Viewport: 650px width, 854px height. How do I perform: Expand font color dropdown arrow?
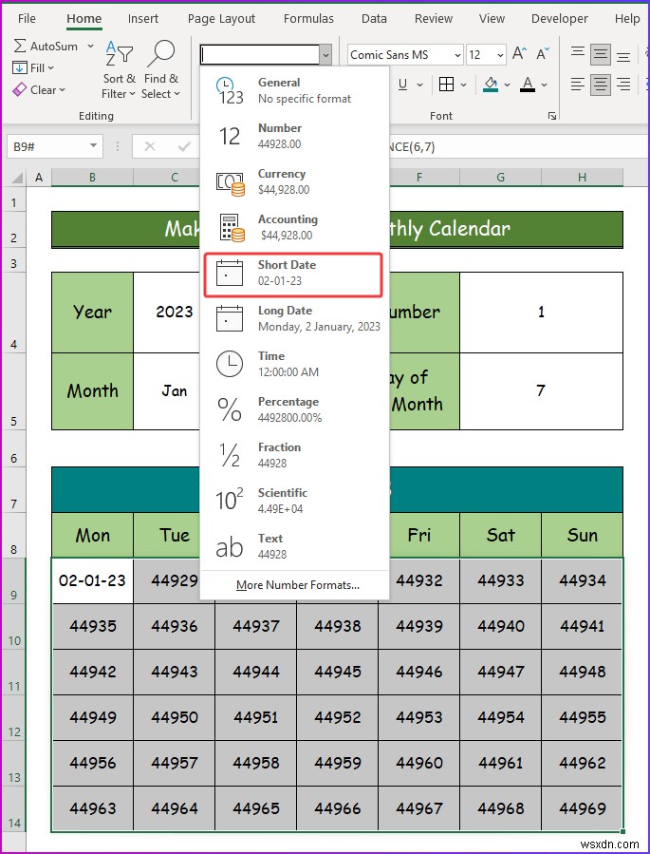[544, 85]
